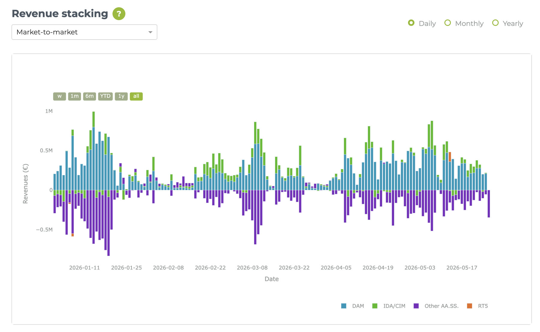
Task: Select the Daily radio button
Action: pos(411,23)
